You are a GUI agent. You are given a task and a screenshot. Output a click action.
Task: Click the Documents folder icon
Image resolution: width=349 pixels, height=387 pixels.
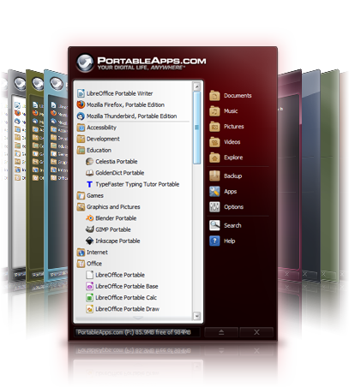pos(214,96)
